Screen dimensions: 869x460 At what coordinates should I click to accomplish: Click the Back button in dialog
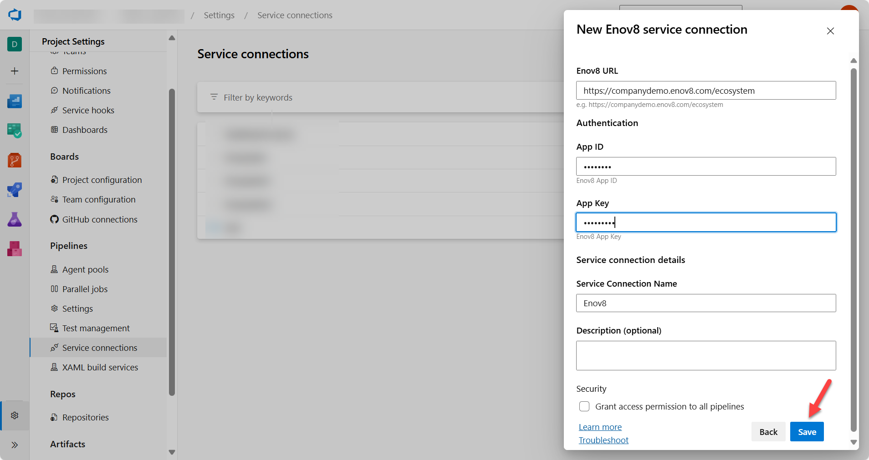coord(768,432)
